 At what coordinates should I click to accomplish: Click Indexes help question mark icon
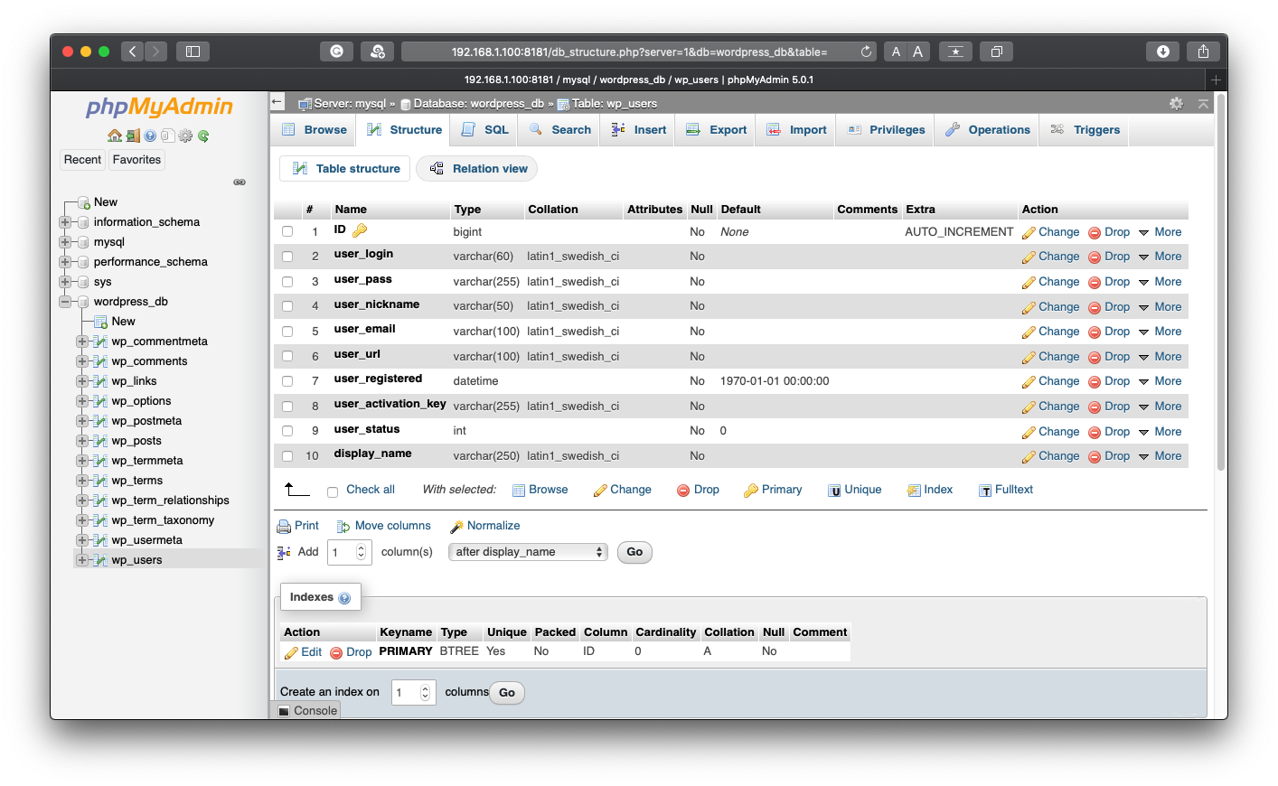pyautogui.click(x=344, y=598)
